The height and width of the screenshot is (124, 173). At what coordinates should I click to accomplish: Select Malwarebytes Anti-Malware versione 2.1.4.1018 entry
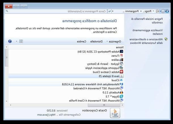pos(91,84)
